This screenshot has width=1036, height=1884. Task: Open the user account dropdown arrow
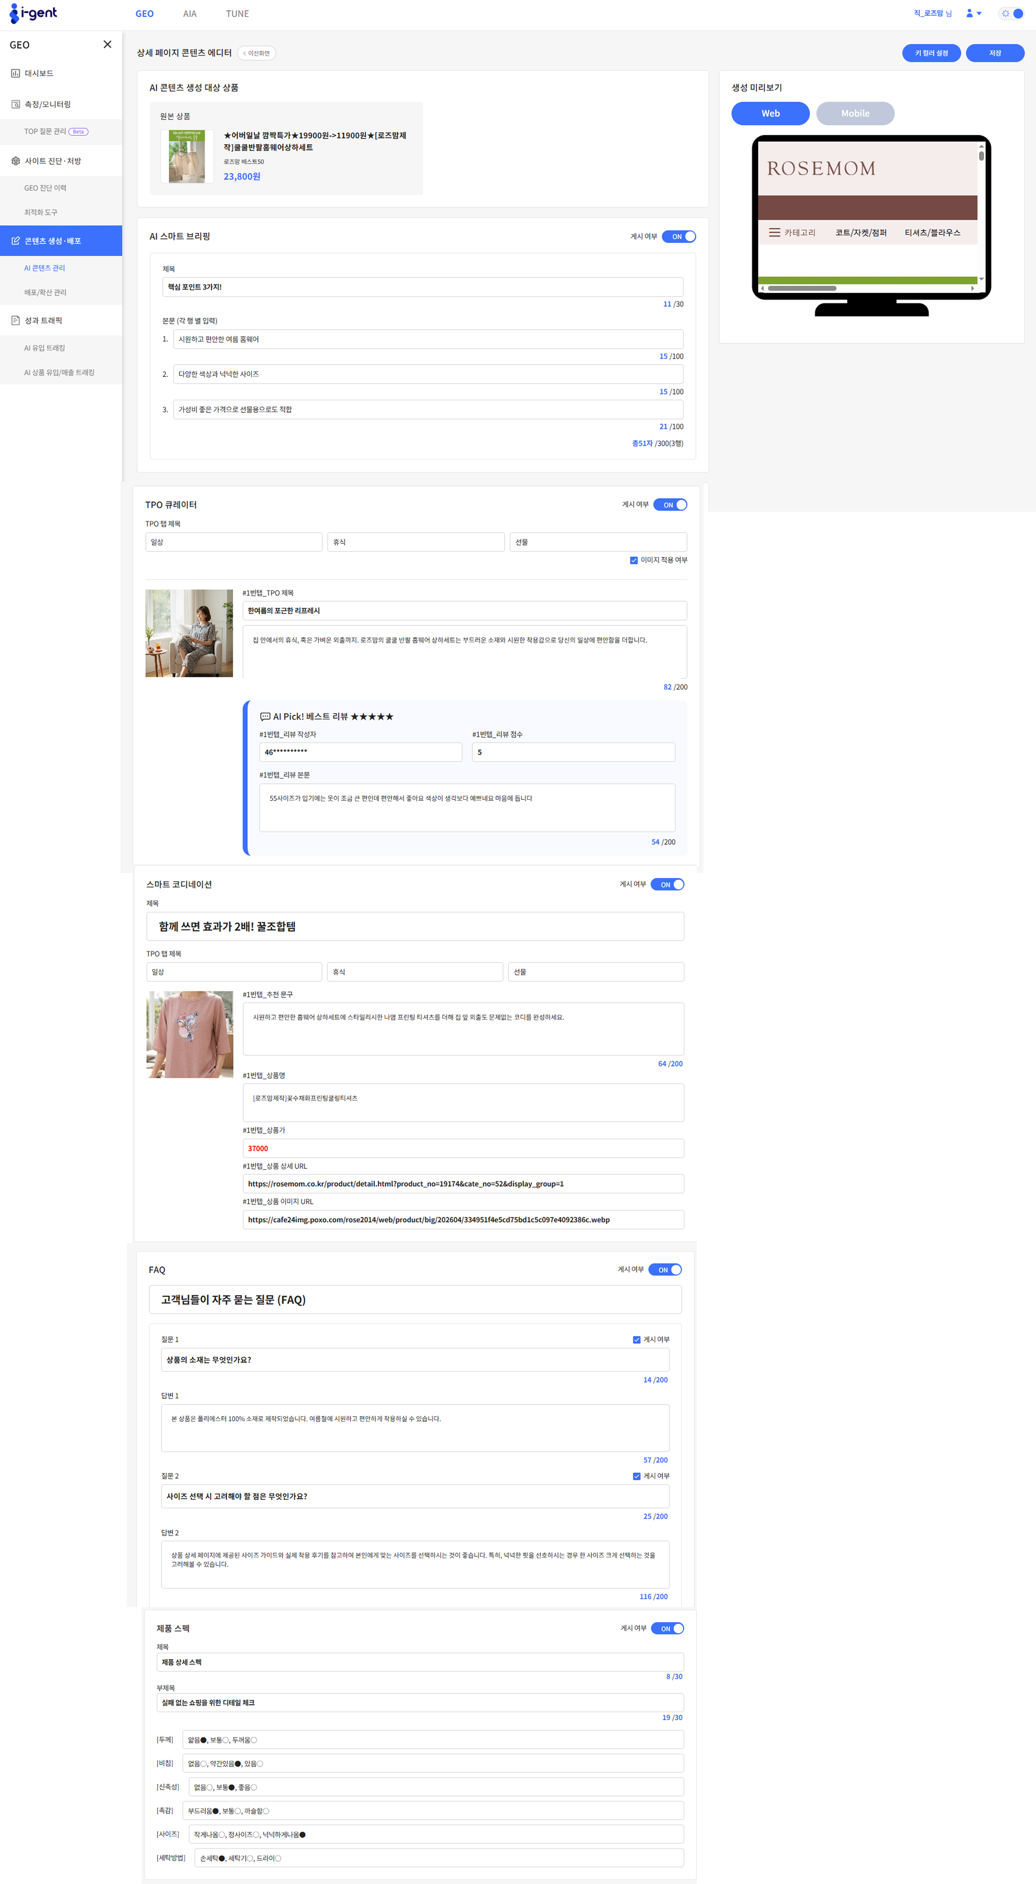pyautogui.click(x=979, y=13)
